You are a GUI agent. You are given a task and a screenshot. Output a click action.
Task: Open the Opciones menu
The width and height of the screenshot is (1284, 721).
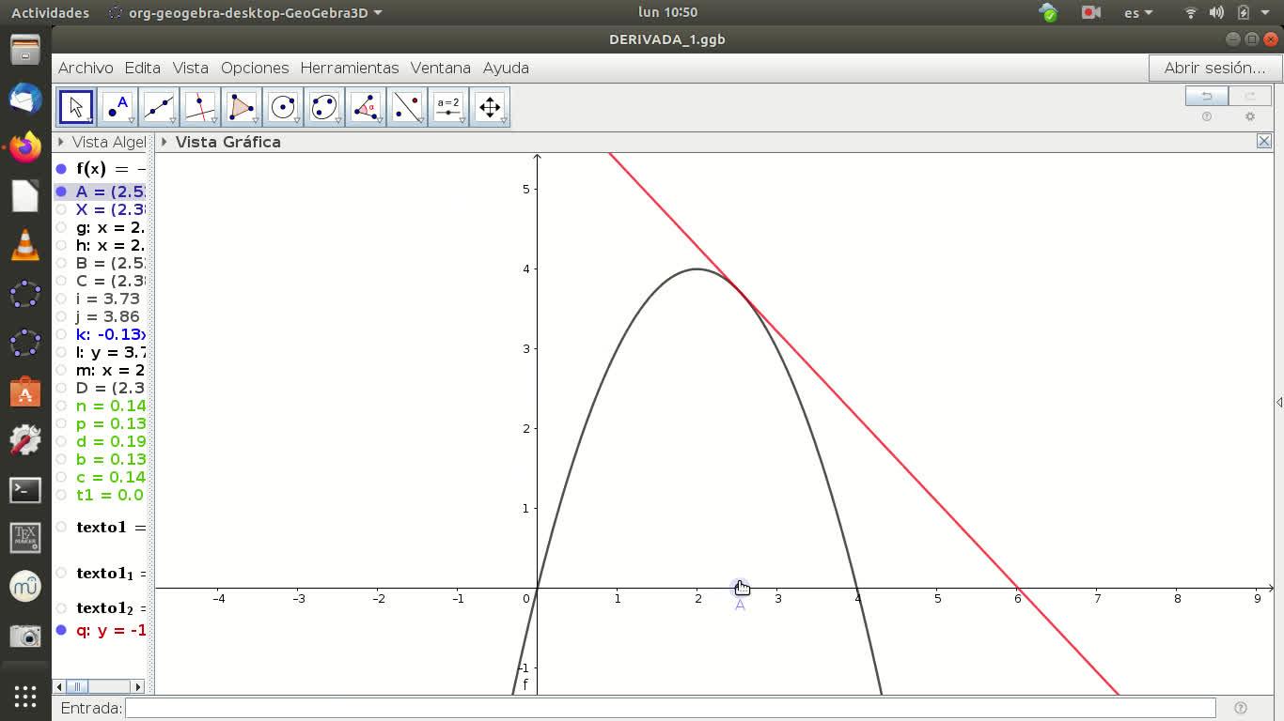coord(255,68)
